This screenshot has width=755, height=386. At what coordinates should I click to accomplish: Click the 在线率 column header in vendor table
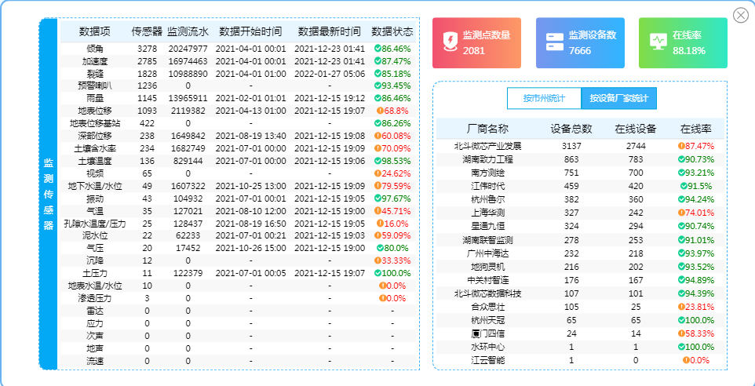click(x=695, y=129)
